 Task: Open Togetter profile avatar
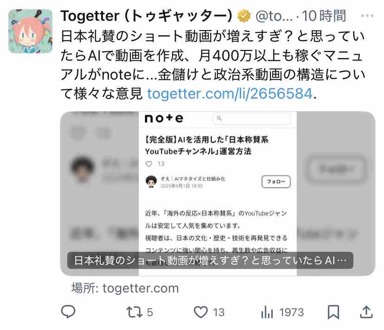(30, 31)
